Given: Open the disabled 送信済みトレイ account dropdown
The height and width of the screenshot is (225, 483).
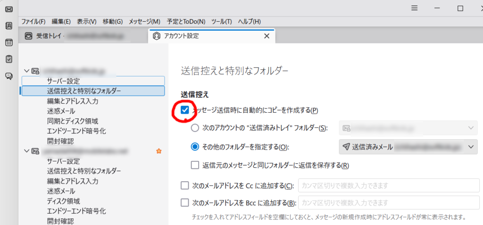Looking at the screenshot, I should coord(408,128).
